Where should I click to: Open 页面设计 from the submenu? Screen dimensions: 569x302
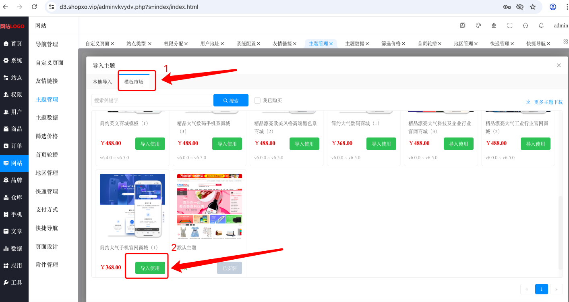click(x=47, y=247)
